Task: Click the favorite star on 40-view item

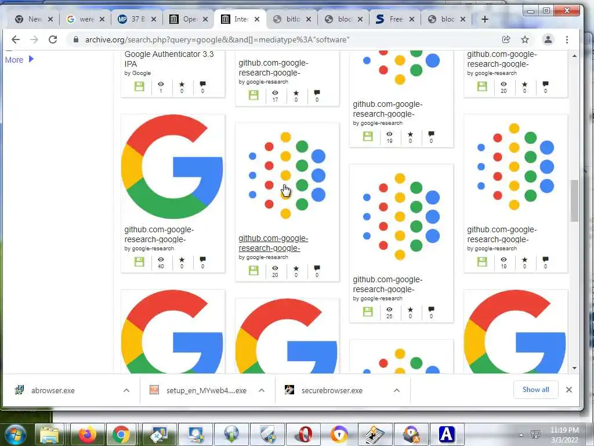Action: (x=182, y=260)
